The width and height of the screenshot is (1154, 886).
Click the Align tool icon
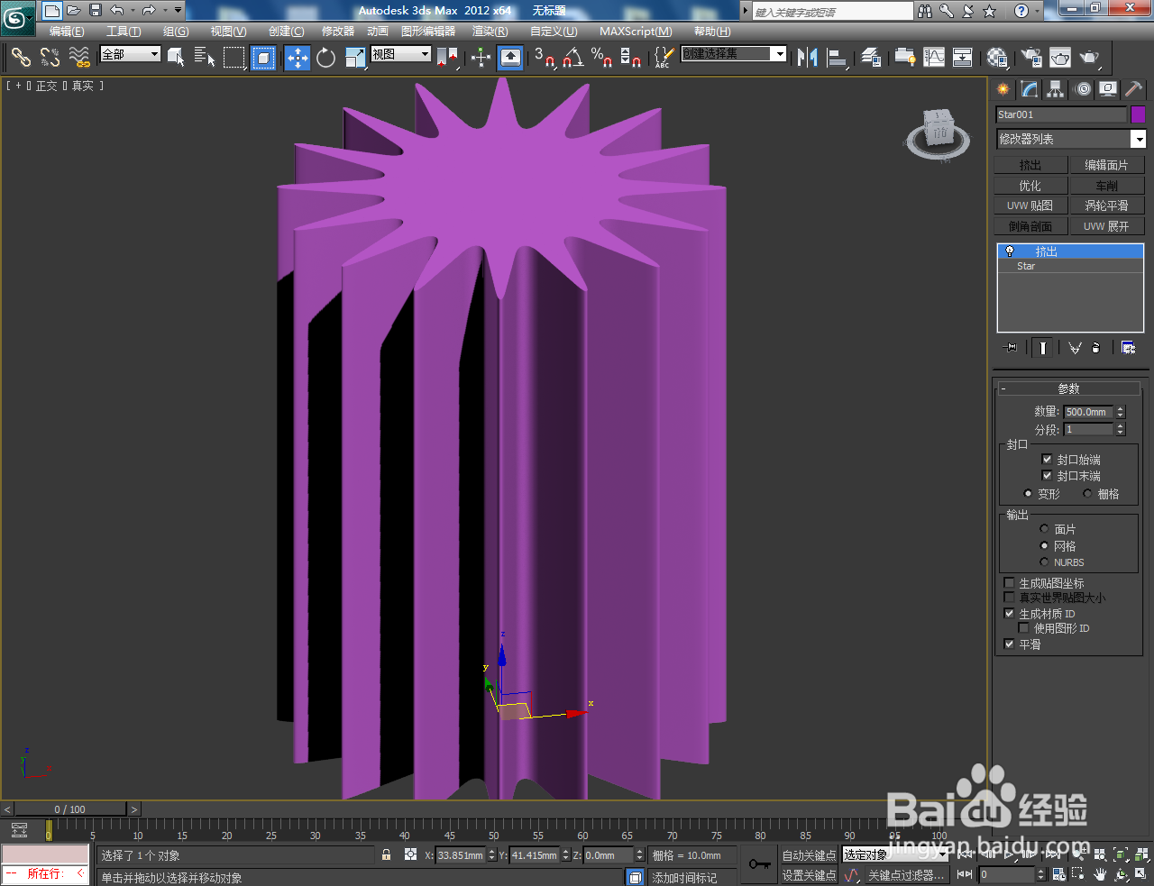(838, 58)
